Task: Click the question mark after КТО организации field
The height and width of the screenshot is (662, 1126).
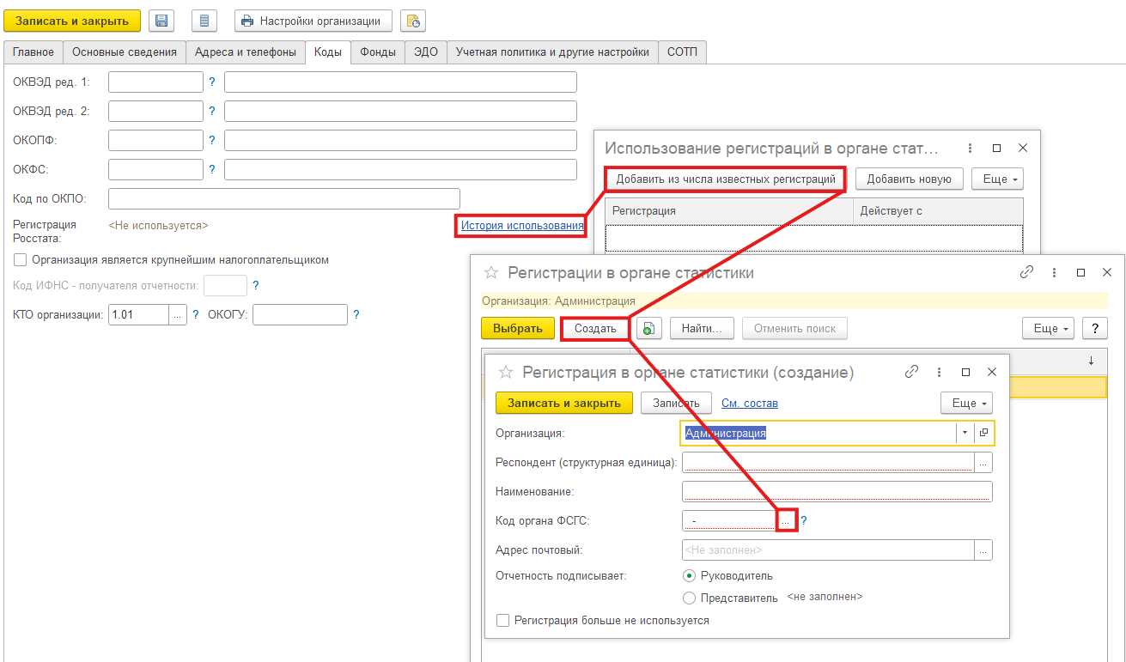Action: (196, 315)
